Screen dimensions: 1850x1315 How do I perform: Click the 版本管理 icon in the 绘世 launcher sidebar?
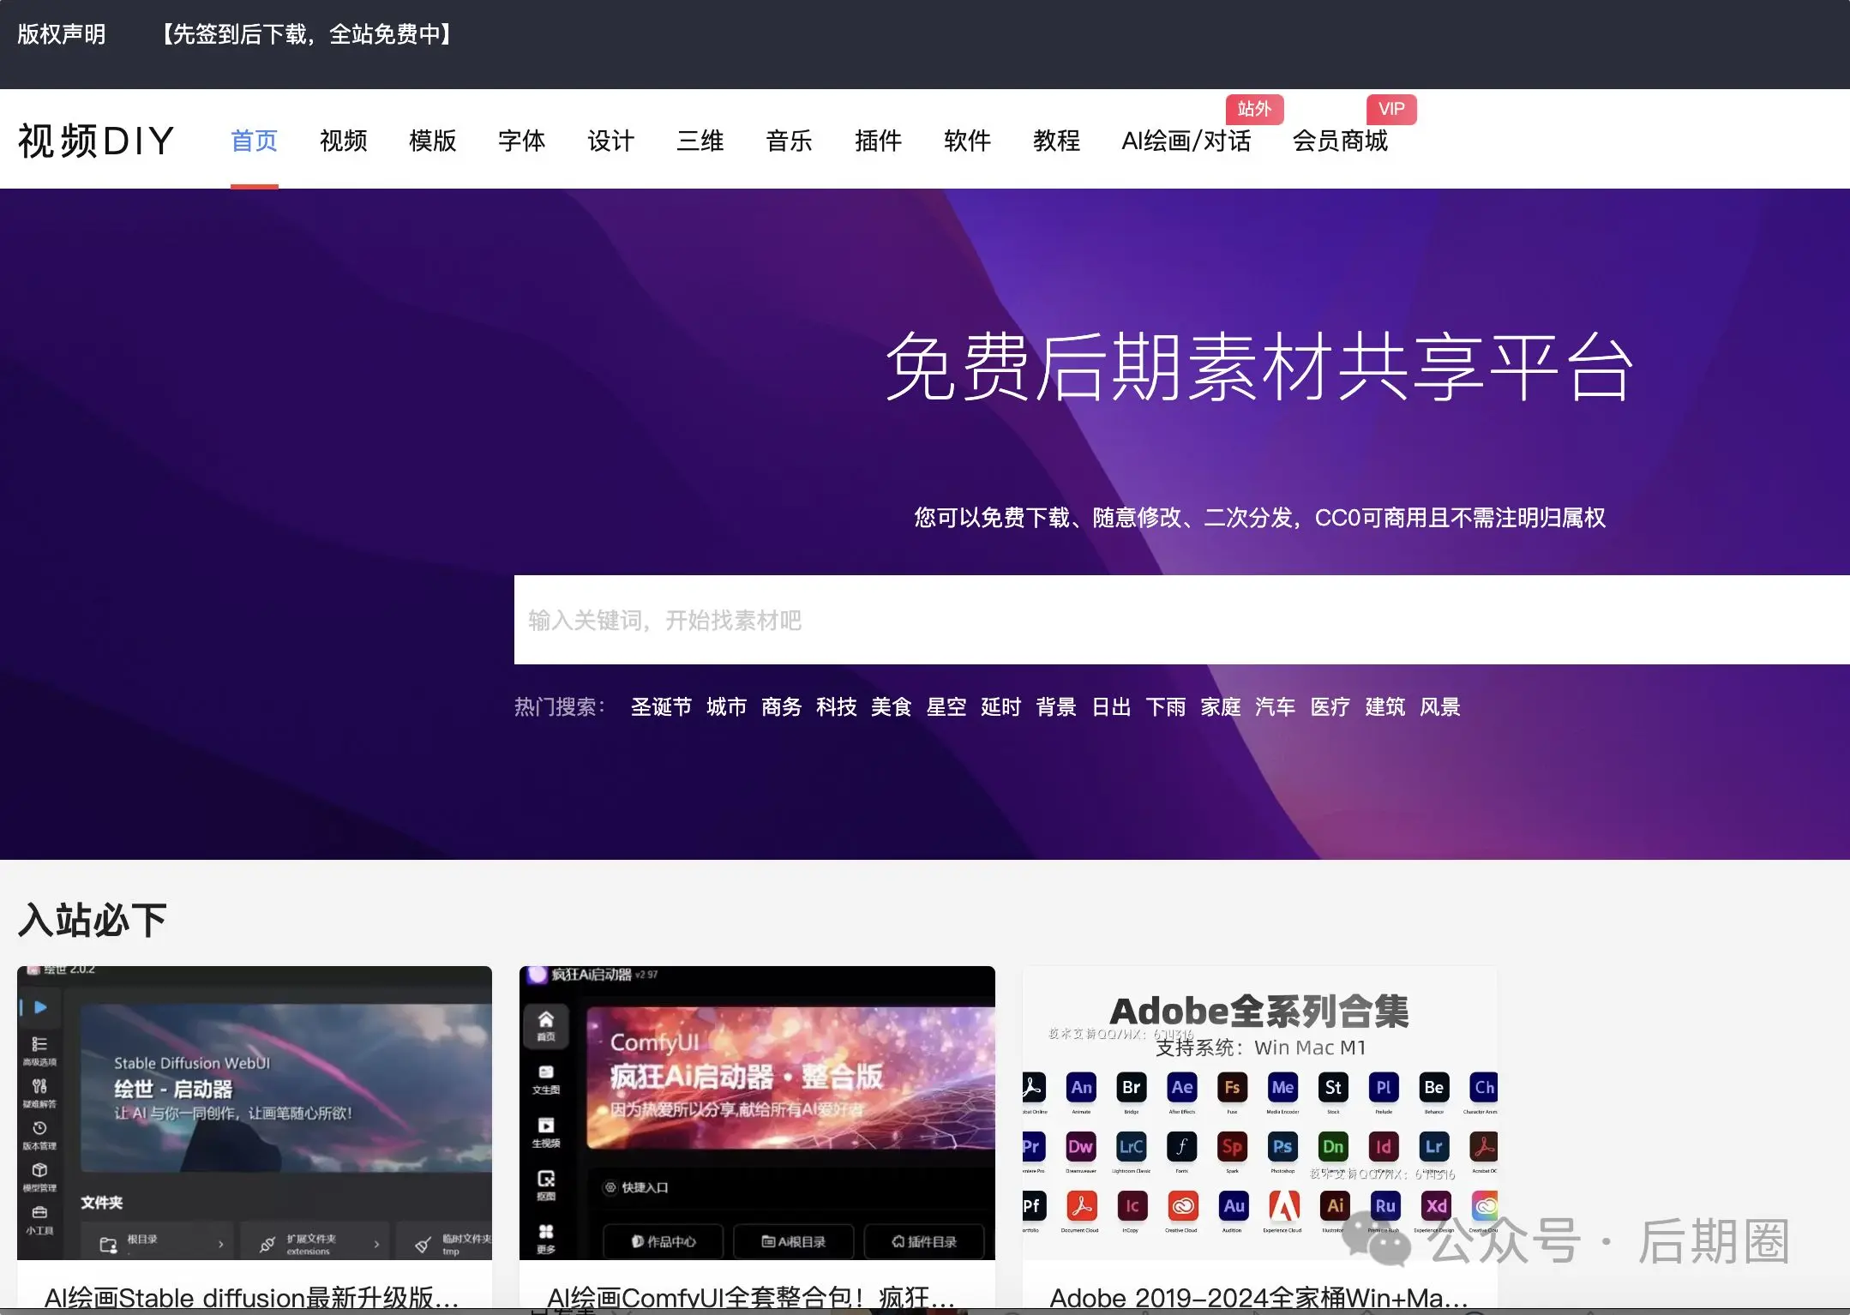point(38,1129)
